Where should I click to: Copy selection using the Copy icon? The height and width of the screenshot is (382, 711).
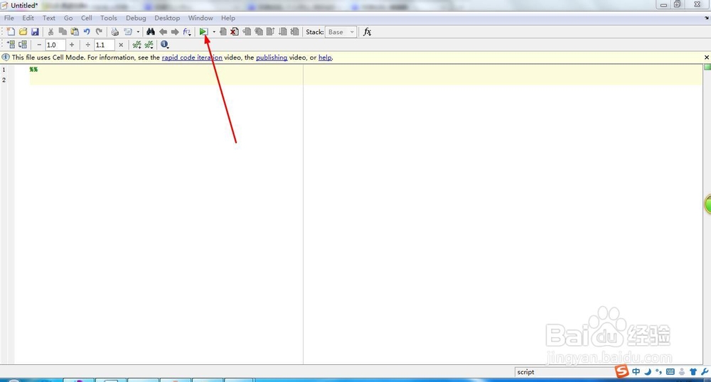point(63,32)
